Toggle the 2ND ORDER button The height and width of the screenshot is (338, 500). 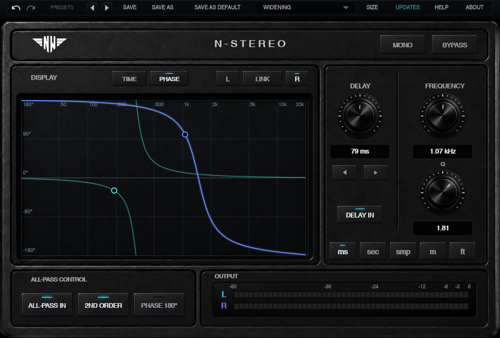pyautogui.click(x=103, y=305)
